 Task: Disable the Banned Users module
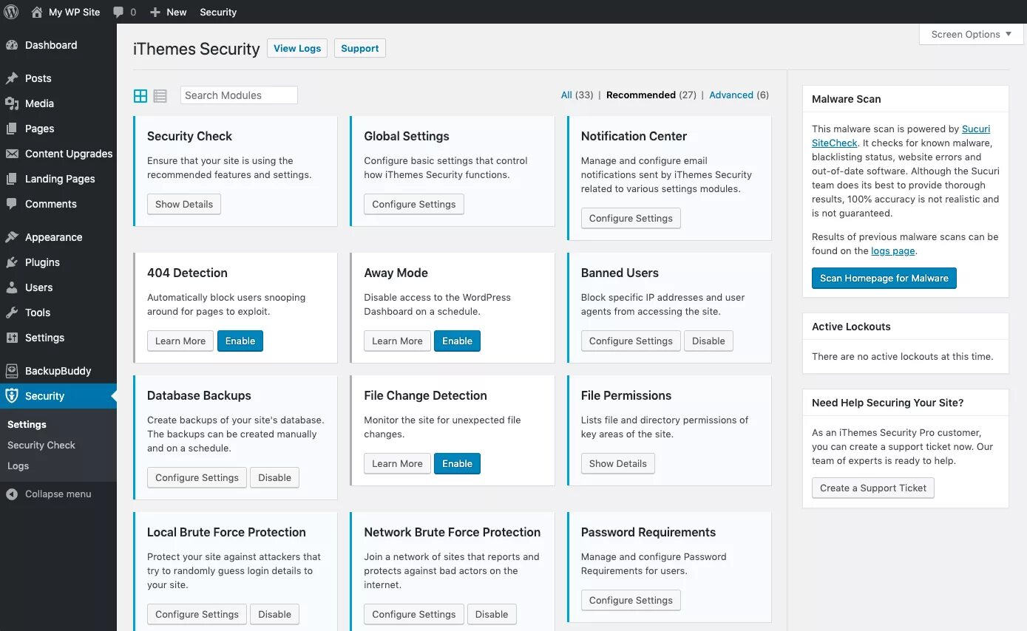pyautogui.click(x=708, y=341)
